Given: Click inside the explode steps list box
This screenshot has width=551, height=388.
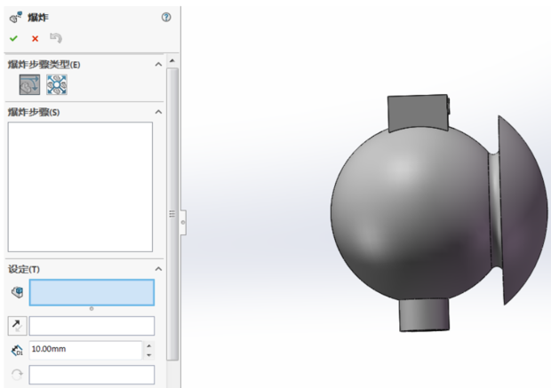Looking at the screenshot, I should 80,186.
